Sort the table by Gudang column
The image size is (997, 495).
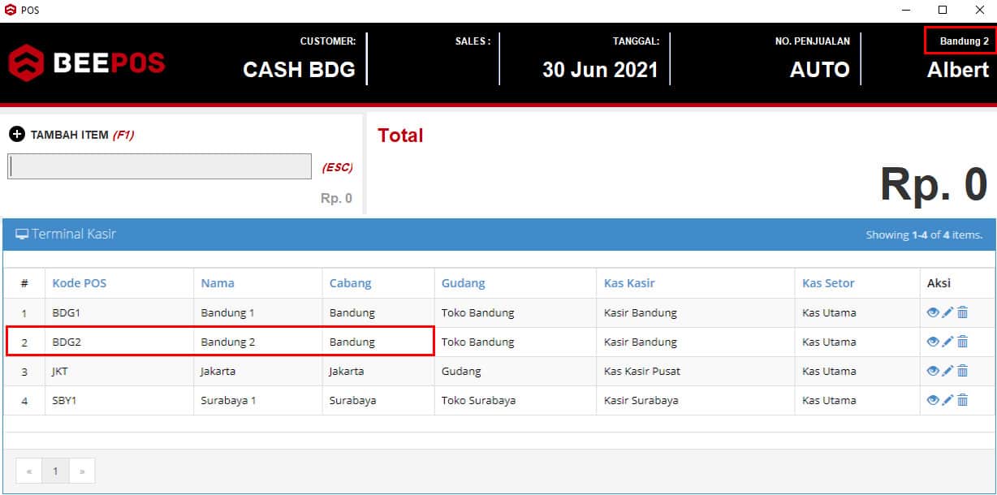464,283
